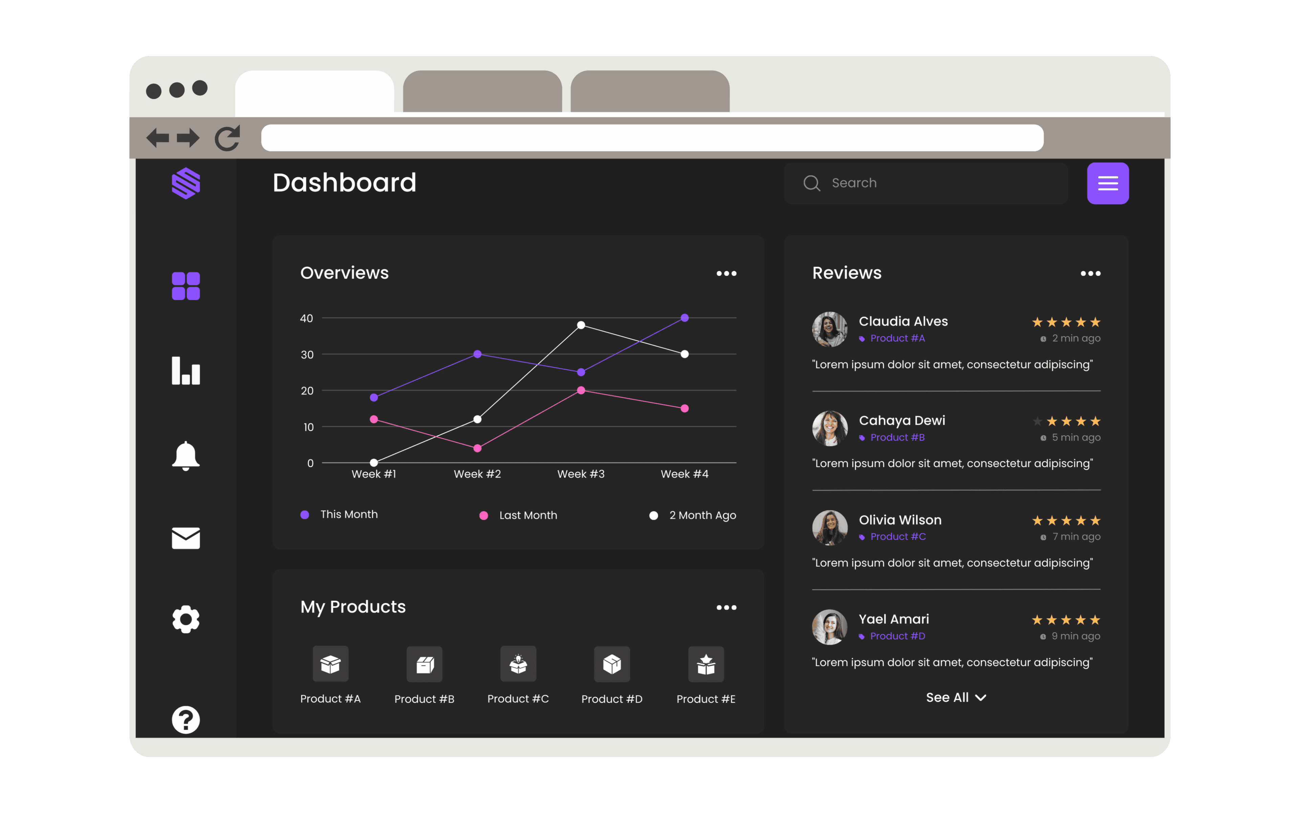Click See All reviews button
The image size is (1300, 813).
pyautogui.click(x=955, y=697)
